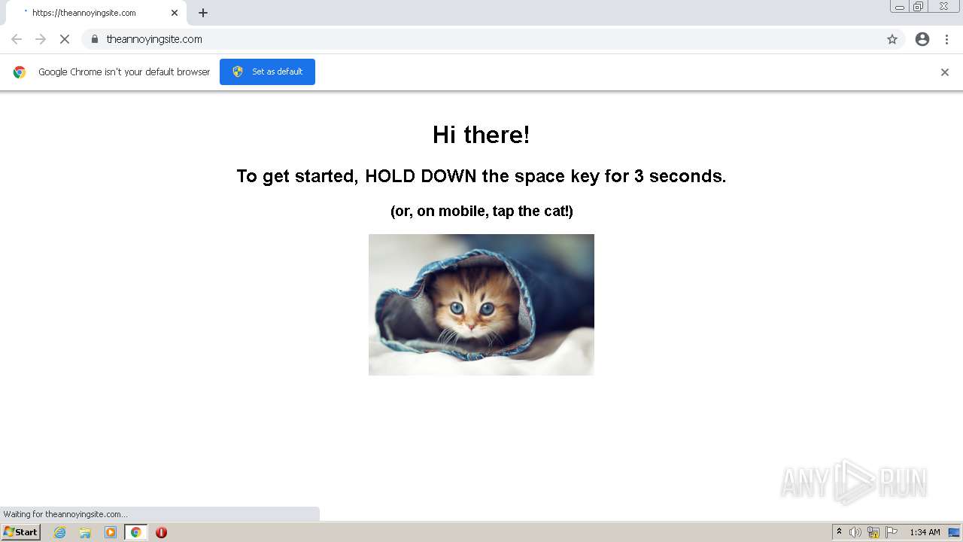
Task: Open File Explorer from taskbar
Action: [x=85, y=532]
